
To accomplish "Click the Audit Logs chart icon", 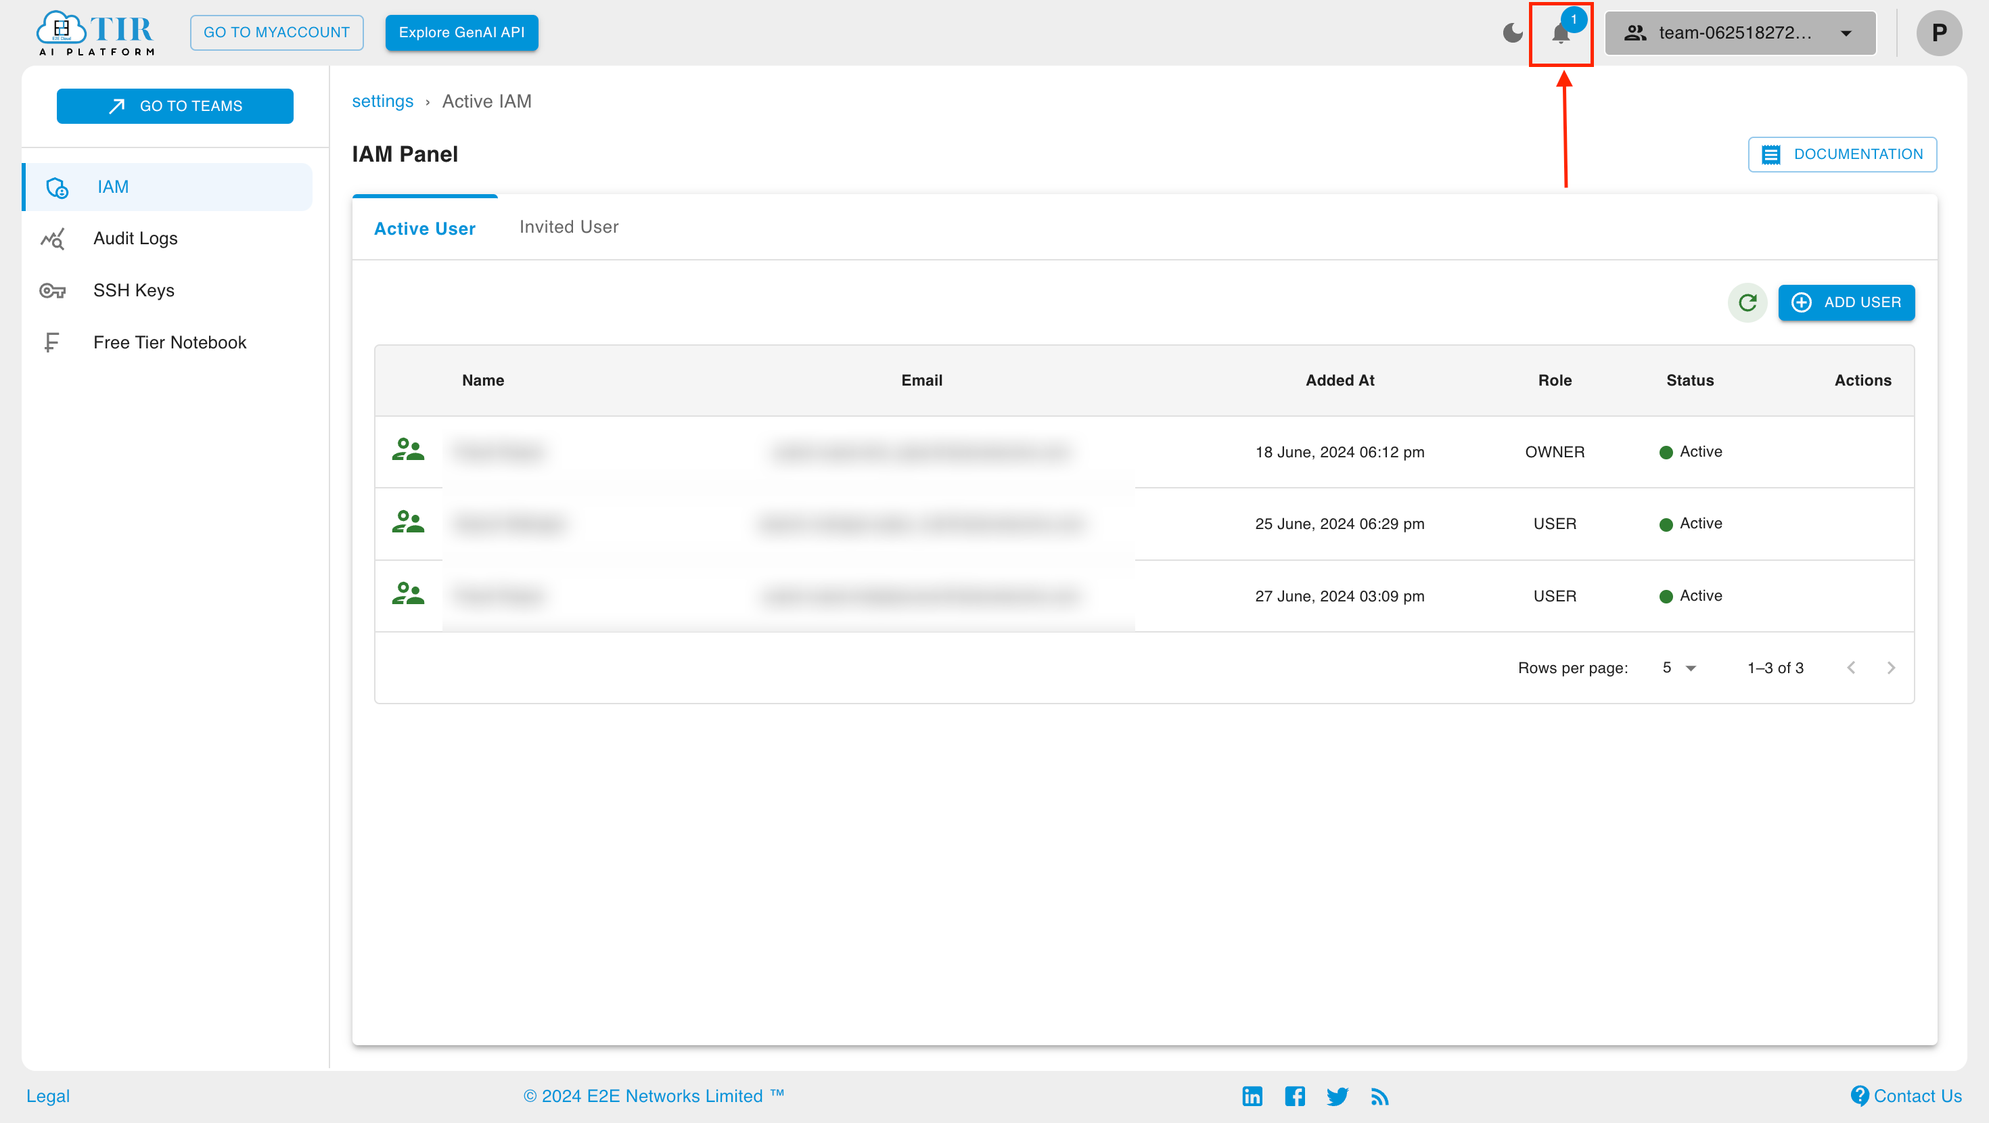I will tap(53, 239).
